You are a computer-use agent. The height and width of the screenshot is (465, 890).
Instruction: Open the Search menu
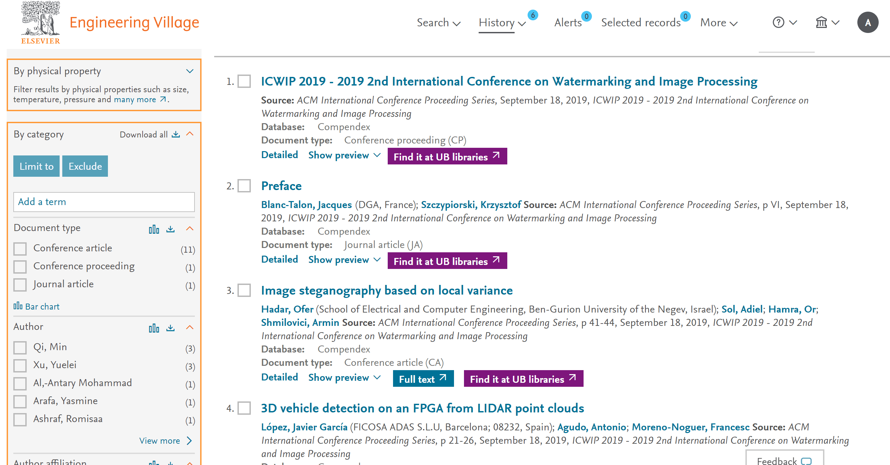tap(438, 22)
